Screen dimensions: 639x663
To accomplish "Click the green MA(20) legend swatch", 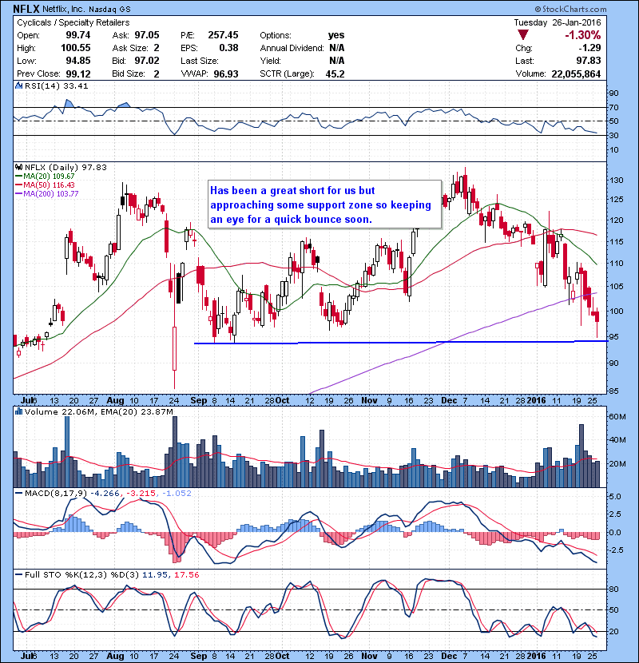I will coord(18,177).
